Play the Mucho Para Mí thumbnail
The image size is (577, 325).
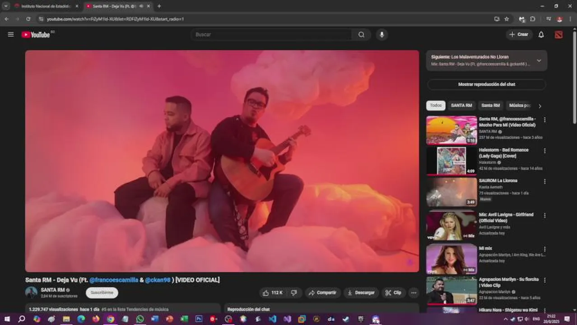click(451, 130)
